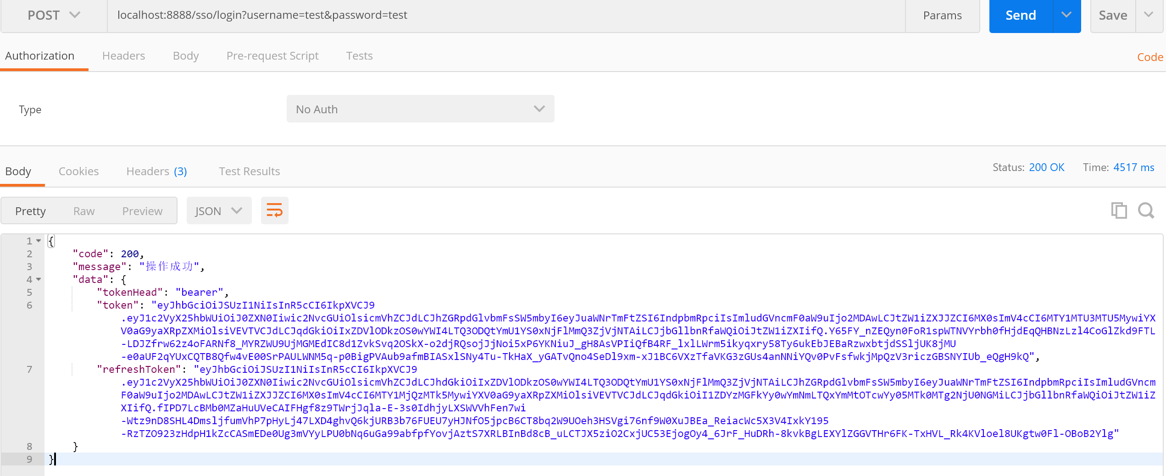Open search in response body
Screen dimensions: 1166x476
(x=1146, y=210)
